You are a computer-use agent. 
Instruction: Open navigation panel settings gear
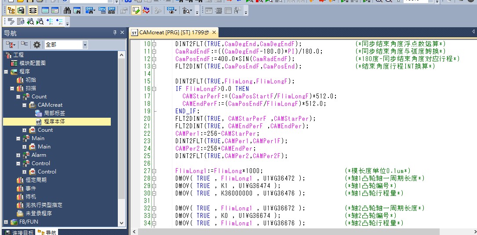pyautogui.click(x=37, y=45)
